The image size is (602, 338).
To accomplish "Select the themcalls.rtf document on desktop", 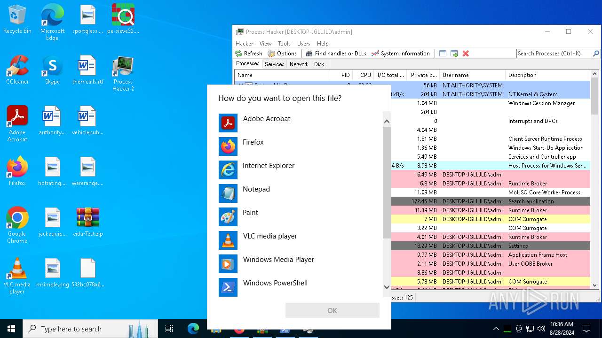I will click(x=88, y=70).
